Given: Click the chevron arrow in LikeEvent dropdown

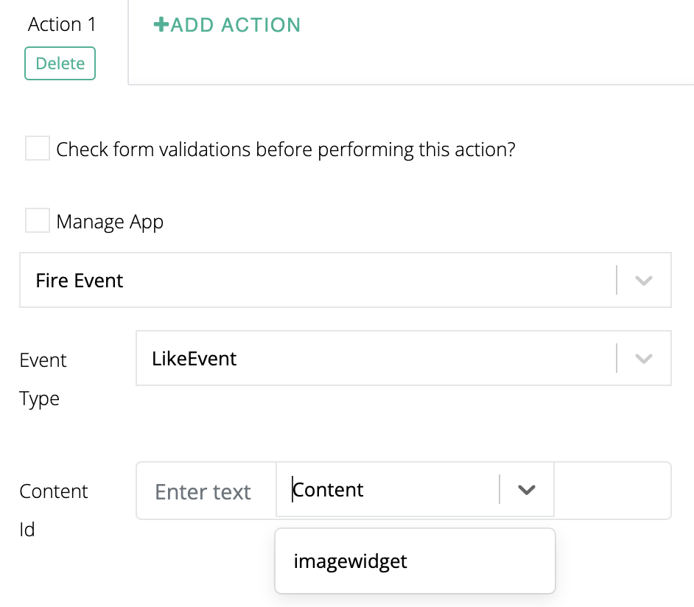Looking at the screenshot, I should click(x=644, y=359).
